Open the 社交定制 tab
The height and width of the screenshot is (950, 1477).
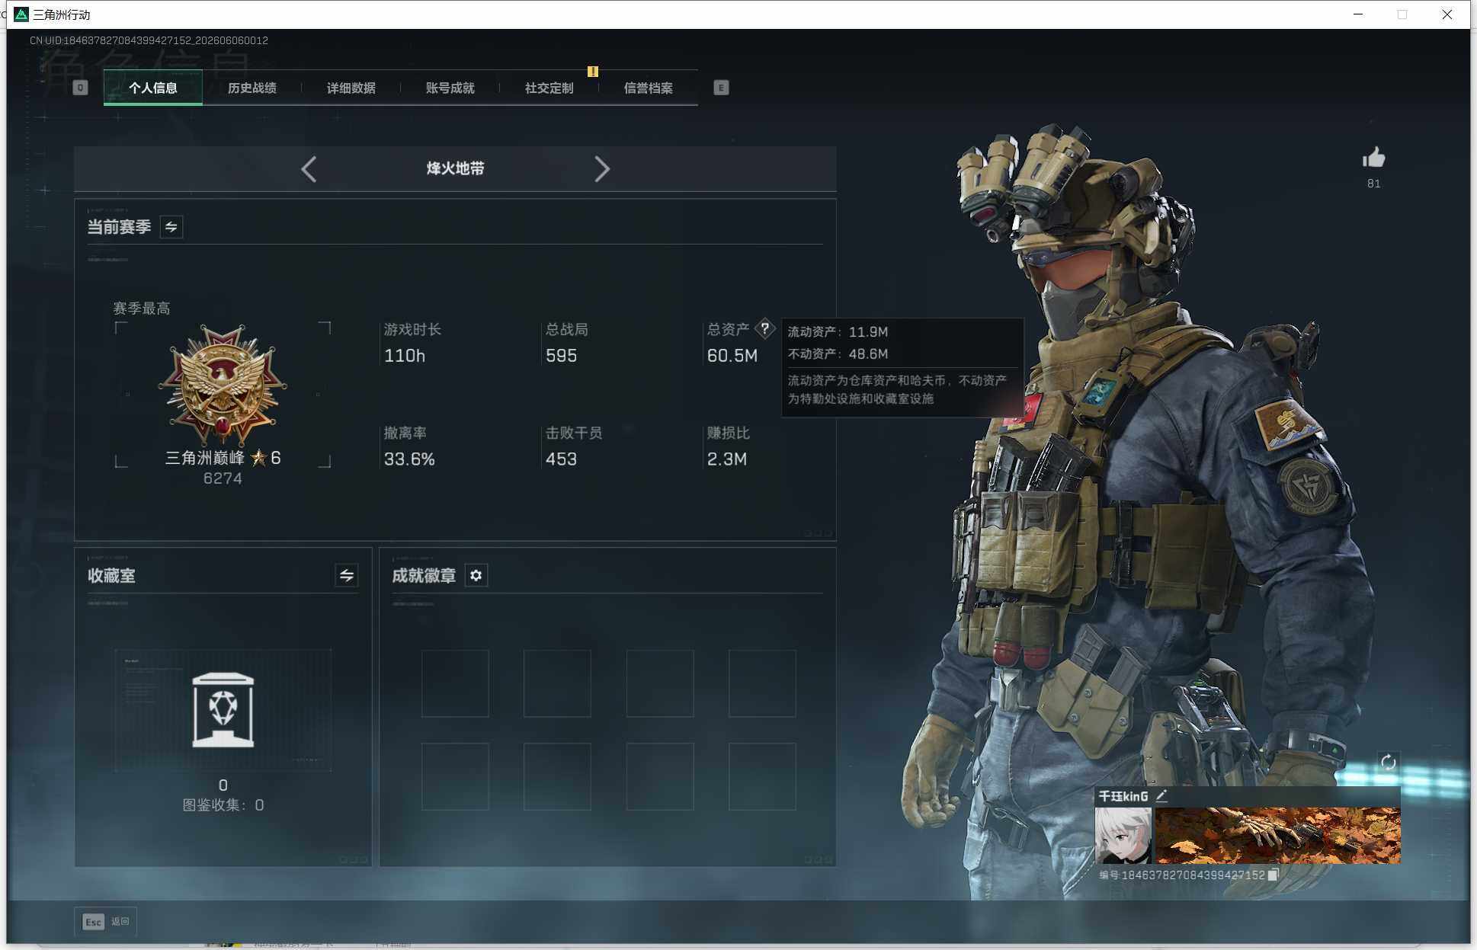coord(549,88)
